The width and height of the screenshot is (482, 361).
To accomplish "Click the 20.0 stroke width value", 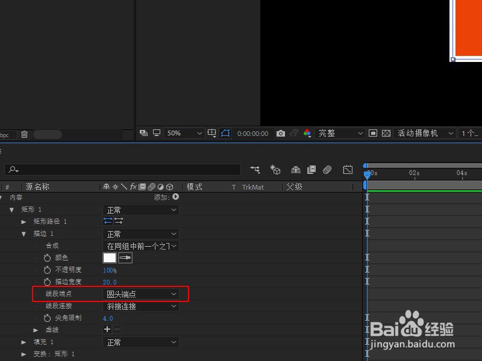I will 110,282.
